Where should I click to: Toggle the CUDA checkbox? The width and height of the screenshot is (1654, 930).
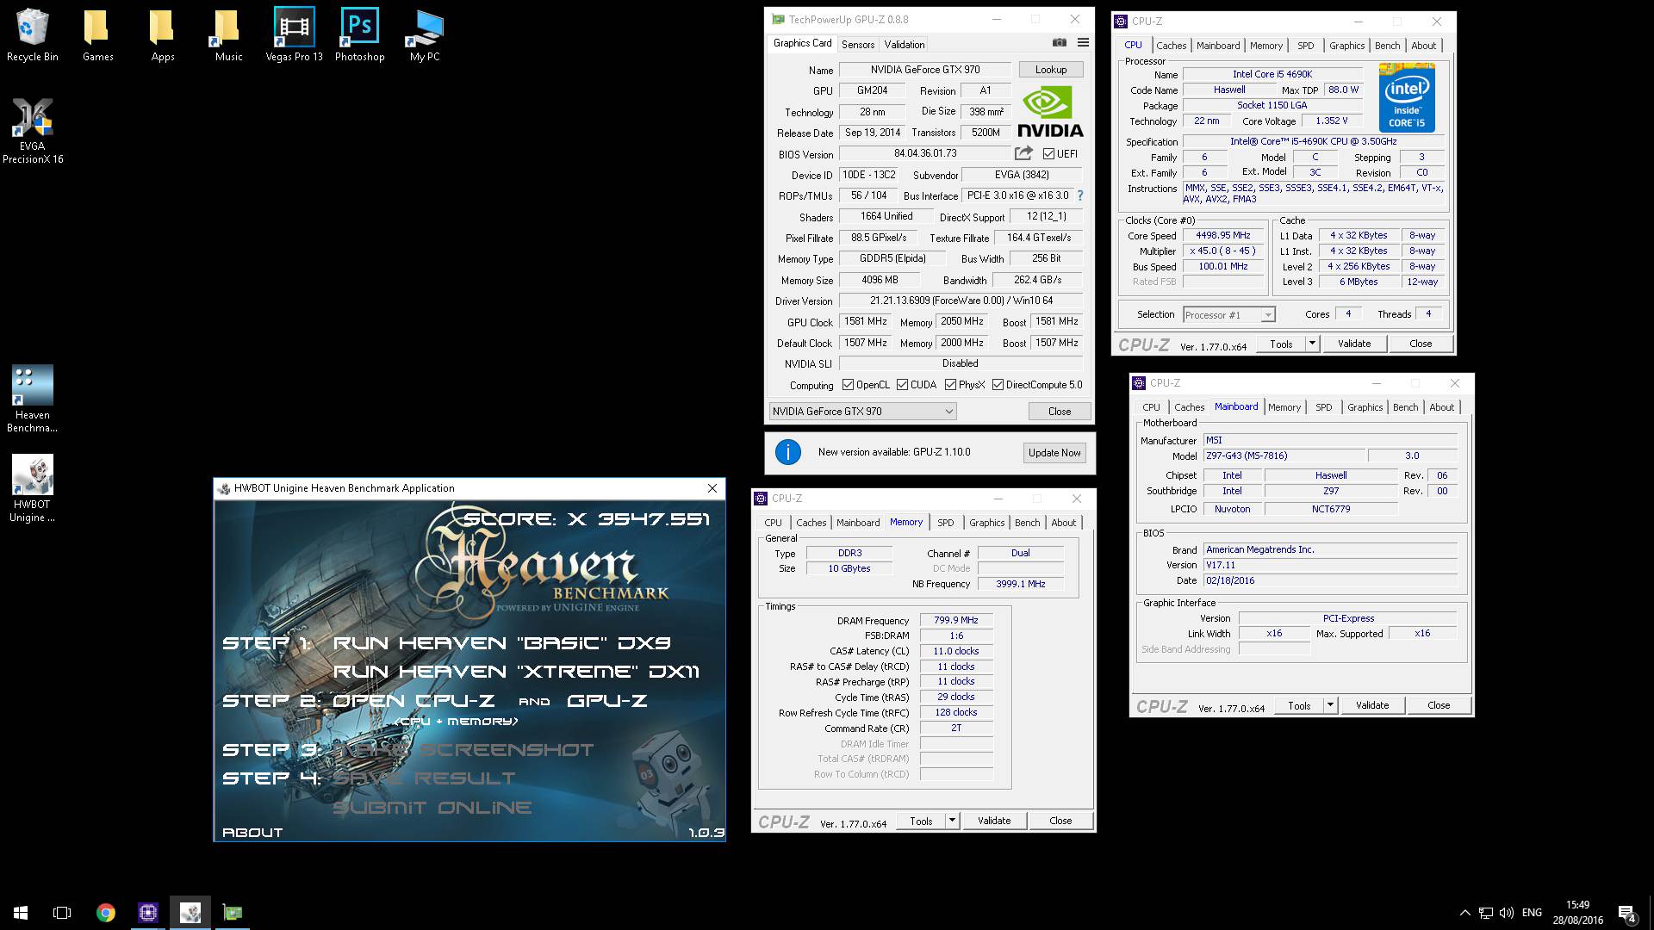pyautogui.click(x=902, y=385)
